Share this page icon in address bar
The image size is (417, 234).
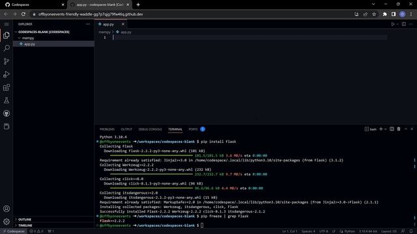366,14
